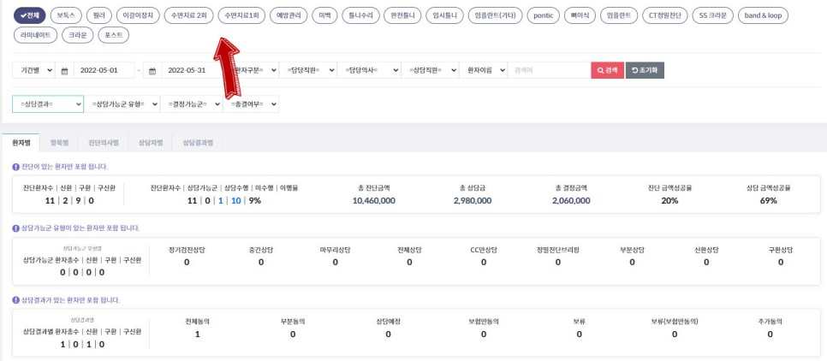Open the =종결여부= dropdown
This screenshot has width=827, height=361.
click(251, 104)
